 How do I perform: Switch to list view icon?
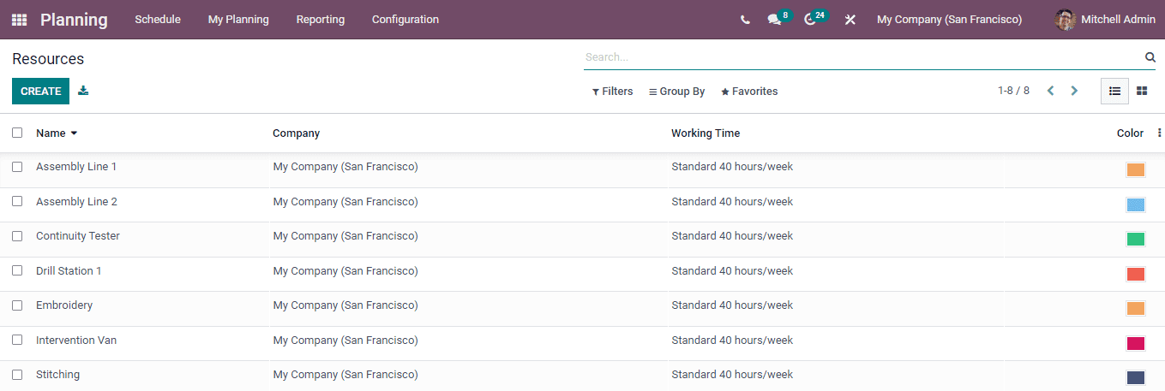(x=1114, y=91)
